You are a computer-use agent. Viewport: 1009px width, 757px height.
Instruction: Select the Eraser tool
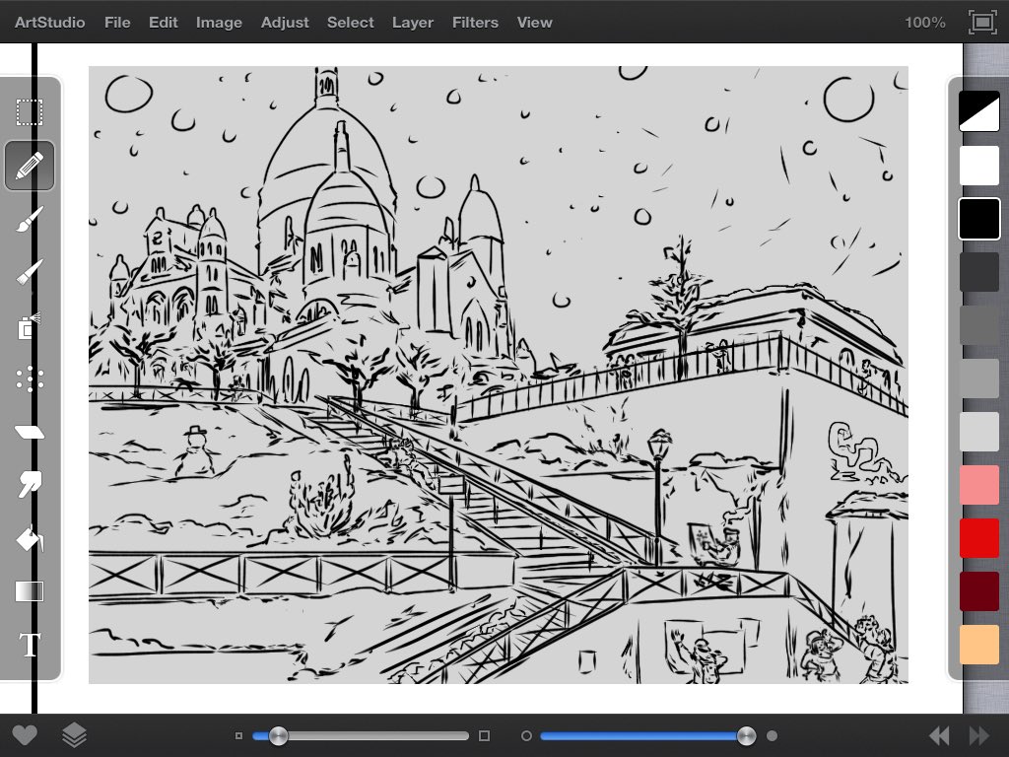[30, 432]
